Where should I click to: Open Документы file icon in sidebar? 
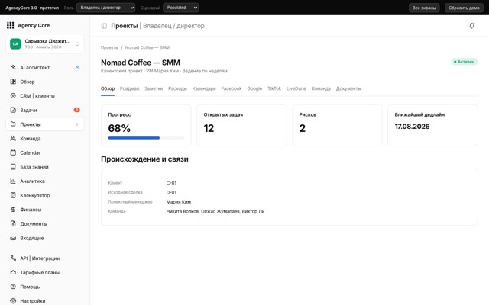(x=13, y=223)
